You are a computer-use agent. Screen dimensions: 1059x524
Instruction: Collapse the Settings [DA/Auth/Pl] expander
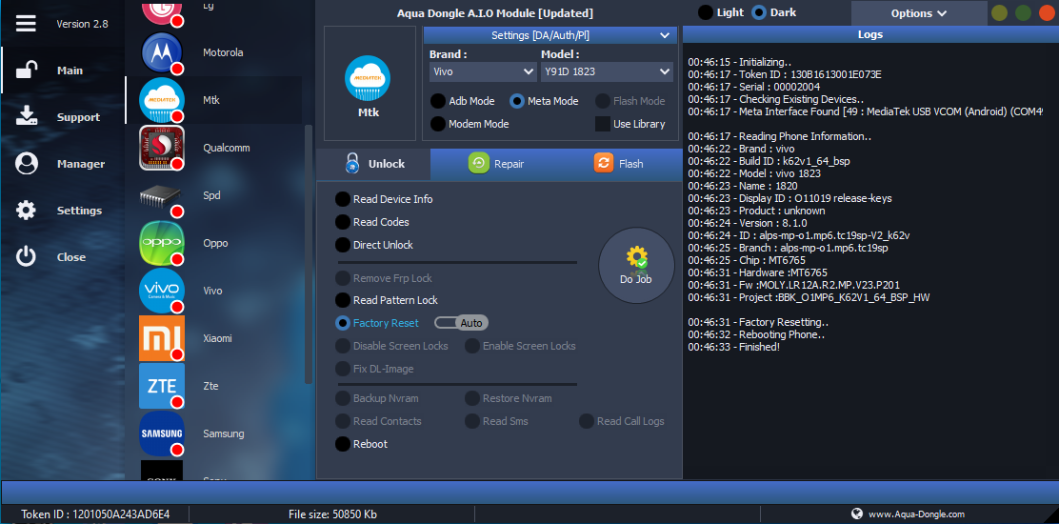(549, 35)
